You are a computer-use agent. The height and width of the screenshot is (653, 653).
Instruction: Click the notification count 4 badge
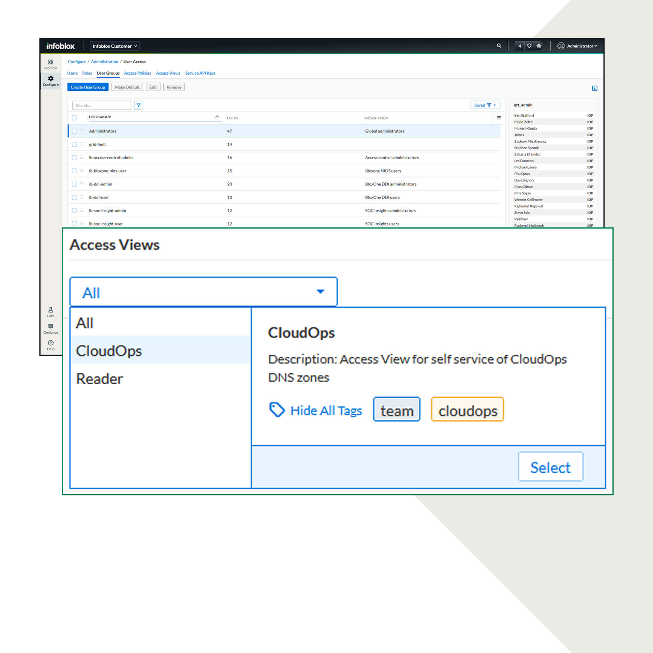click(520, 46)
